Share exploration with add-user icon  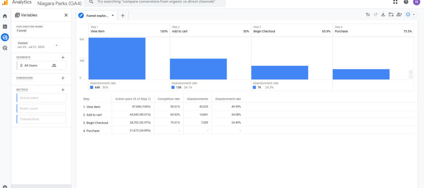(399, 15)
